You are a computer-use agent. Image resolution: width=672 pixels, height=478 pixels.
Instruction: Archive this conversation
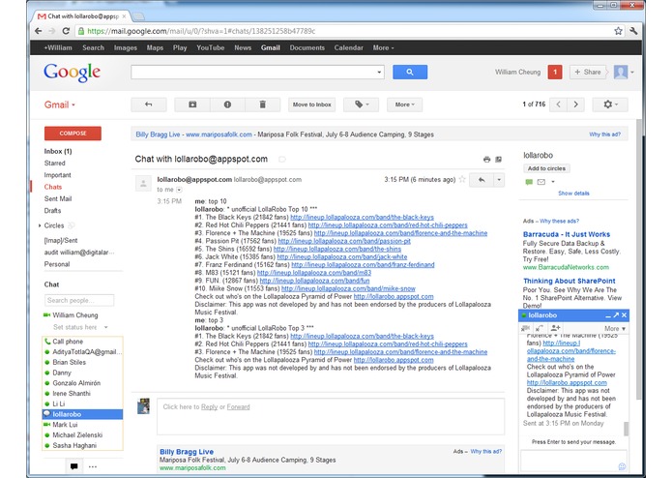point(192,105)
